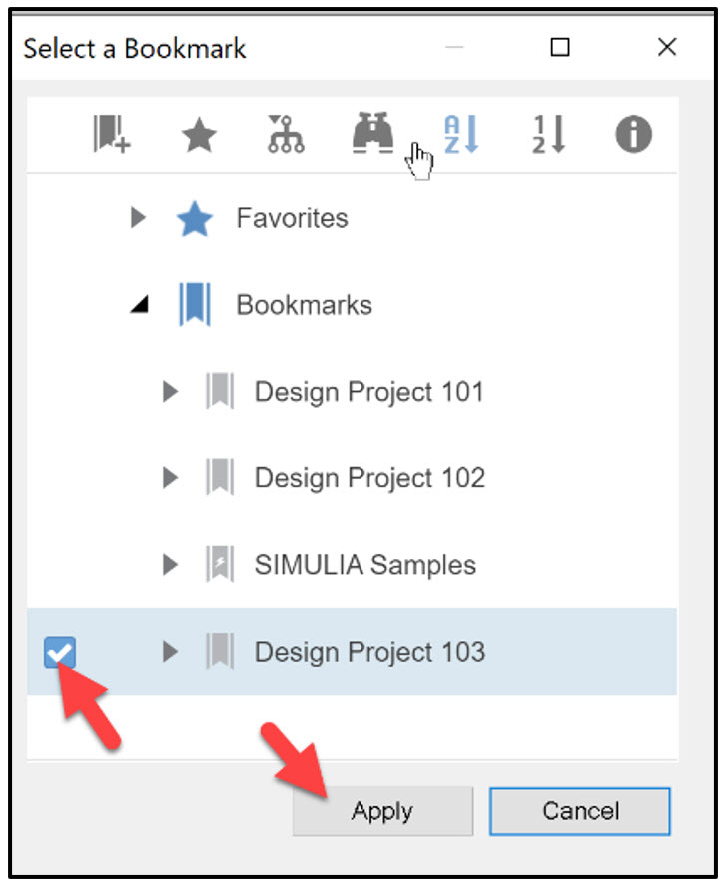
Task: Click the SIMULIA Samples bookmark icon
Action: [x=220, y=565]
